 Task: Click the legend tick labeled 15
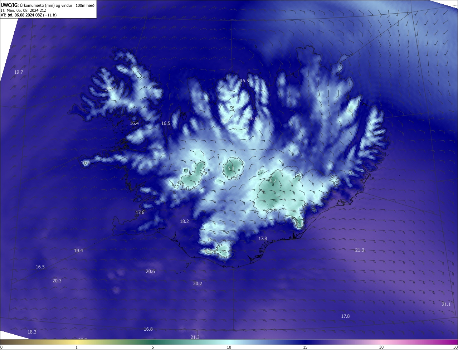pos(305,347)
